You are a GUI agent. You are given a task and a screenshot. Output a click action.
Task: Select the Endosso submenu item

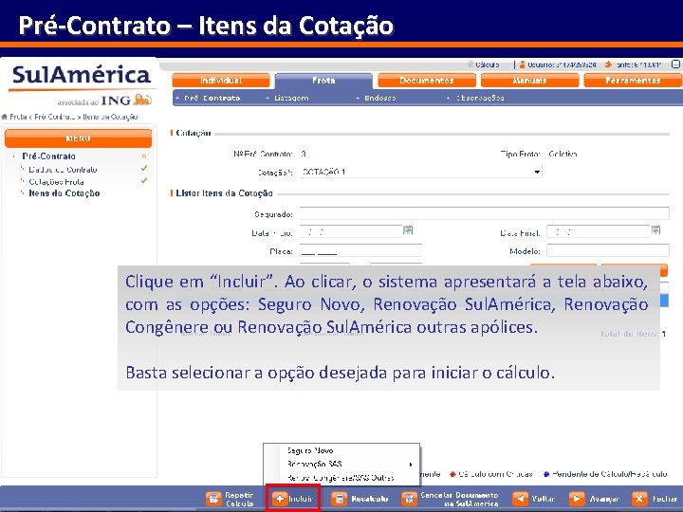(x=380, y=99)
